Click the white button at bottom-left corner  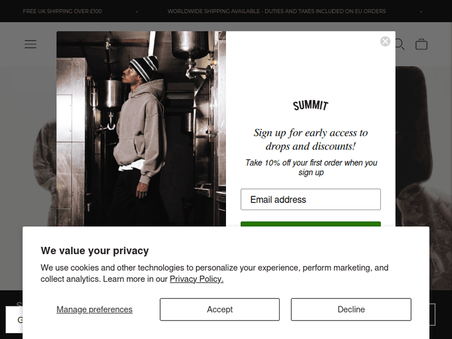14,320
